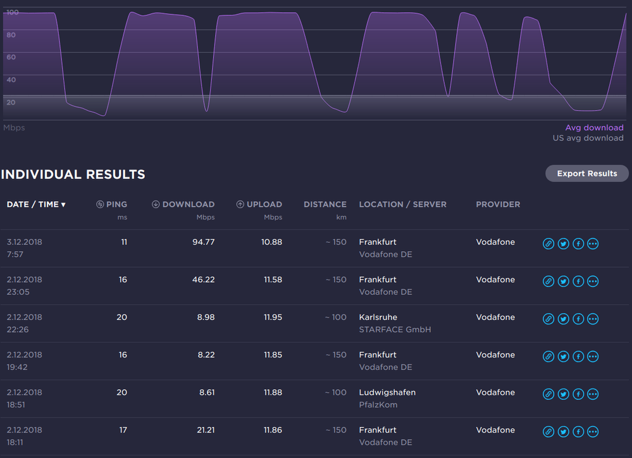Image resolution: width=632 pixels, height=458 pixels.
Task: More options icon in 19:42 row
Action: [593, 356]
